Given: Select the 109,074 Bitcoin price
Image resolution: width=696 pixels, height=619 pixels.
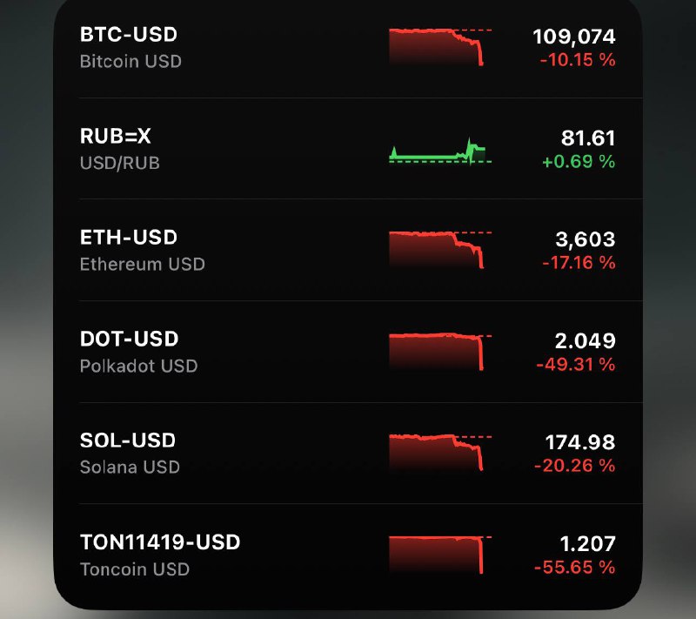Looking at the screenshot, I should (x=573, y=37).
